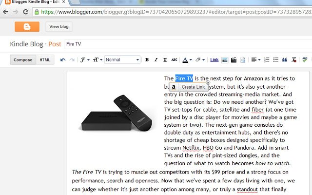This screenshot has width=312, height=195.
Task: Remove formatting from the selection
Action: (x=294, y=59)
